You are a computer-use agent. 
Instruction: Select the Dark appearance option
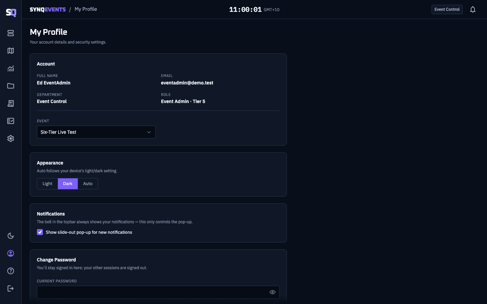(68, 184)
